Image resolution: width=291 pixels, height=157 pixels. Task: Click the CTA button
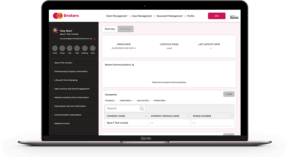click(x=217, y=16)
